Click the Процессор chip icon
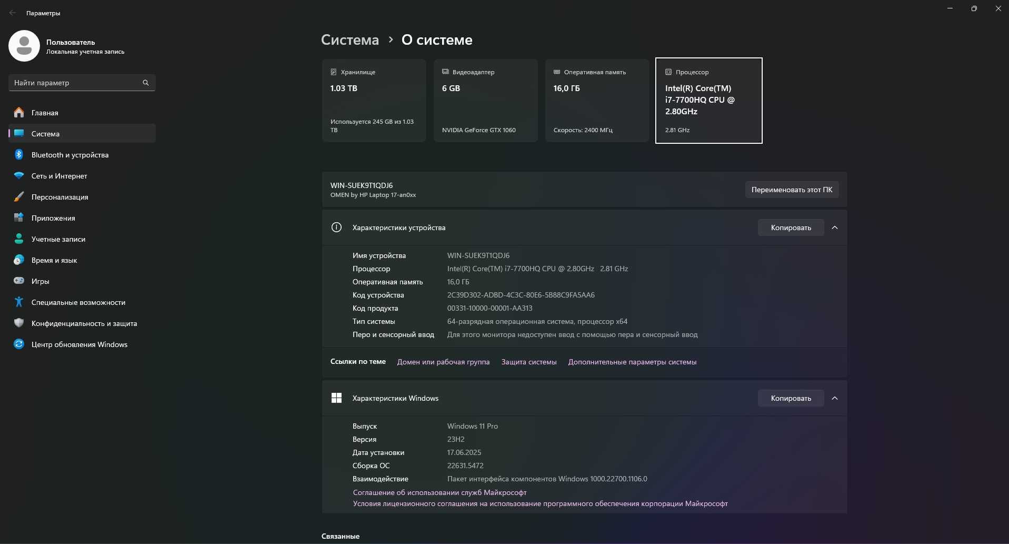 click(668, 72)
